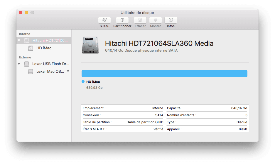Click the Infos toolbar label
Viewport: 275px width, 165px height.
click(171, 26)
